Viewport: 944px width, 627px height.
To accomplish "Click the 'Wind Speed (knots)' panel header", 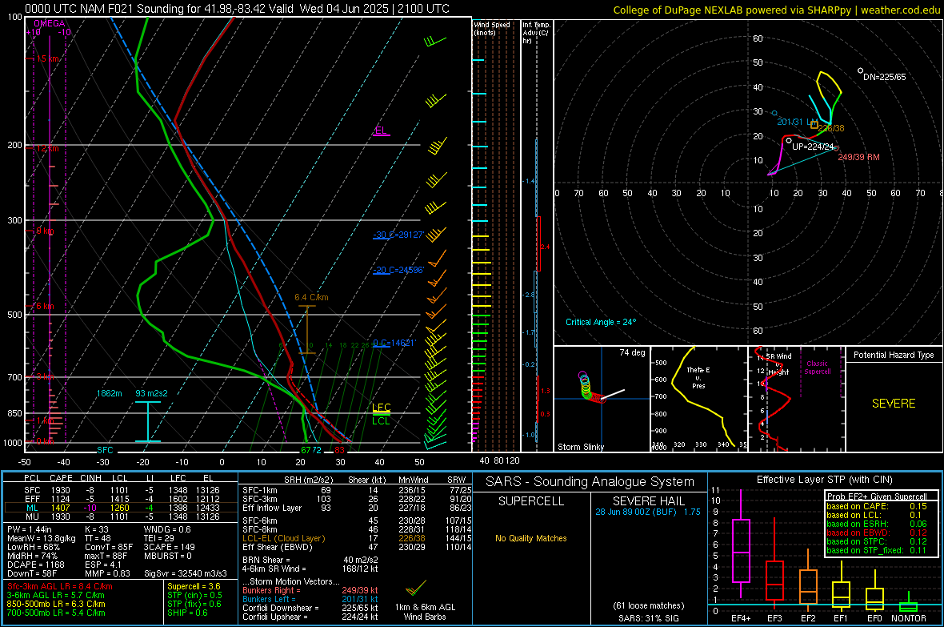I will (491, 29).
